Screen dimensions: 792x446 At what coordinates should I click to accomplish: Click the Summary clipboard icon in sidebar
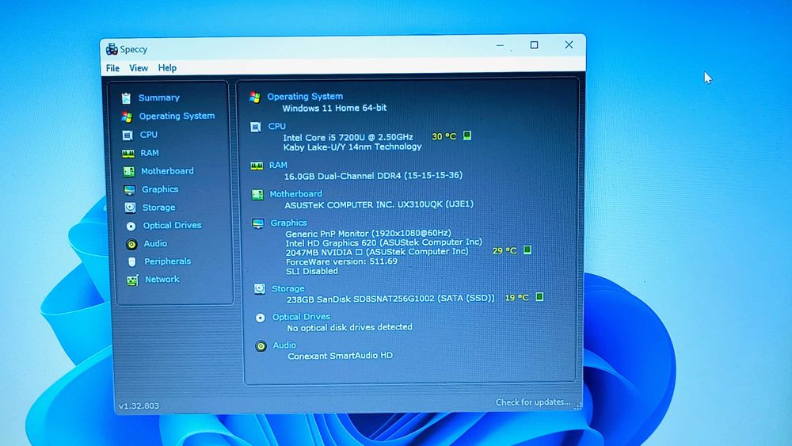(x=126, y=98)
